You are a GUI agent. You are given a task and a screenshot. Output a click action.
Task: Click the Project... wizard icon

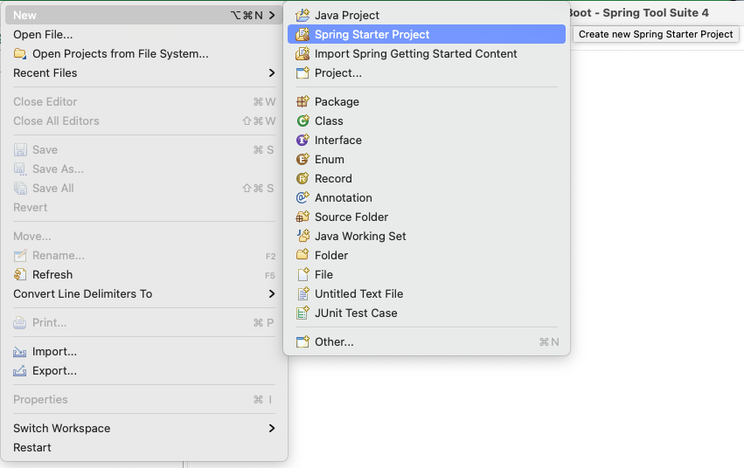(x=302, y=73)
